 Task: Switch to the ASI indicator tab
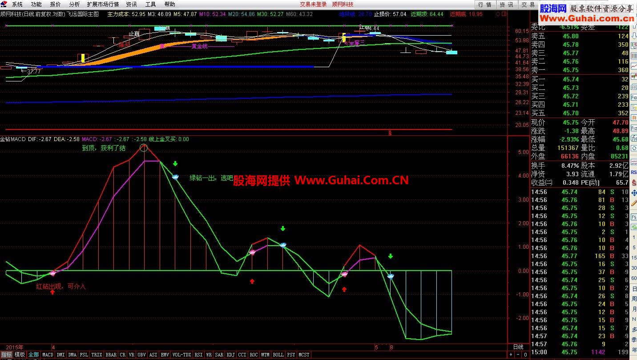point(153,355)
